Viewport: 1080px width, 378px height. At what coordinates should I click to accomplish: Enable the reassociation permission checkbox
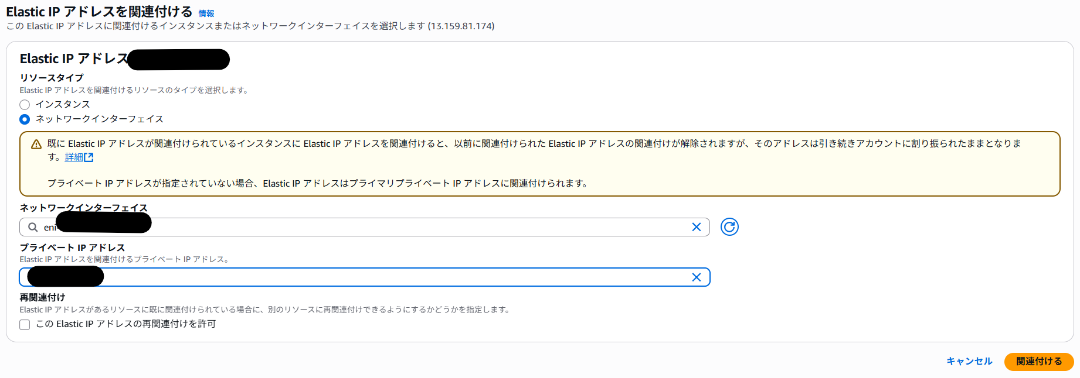point(25,325)
